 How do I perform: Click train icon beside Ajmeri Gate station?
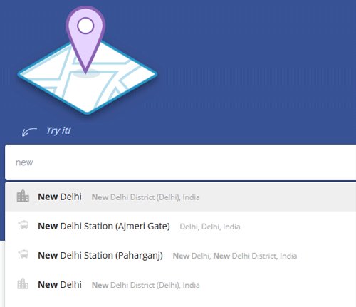pos(23,225)
